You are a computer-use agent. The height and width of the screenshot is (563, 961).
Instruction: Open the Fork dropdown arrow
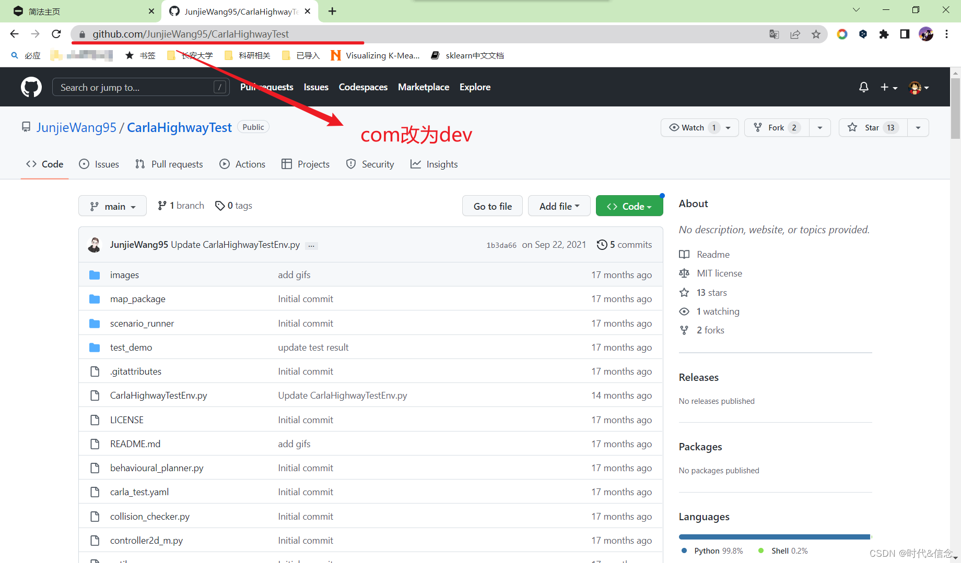coord(820,128)
